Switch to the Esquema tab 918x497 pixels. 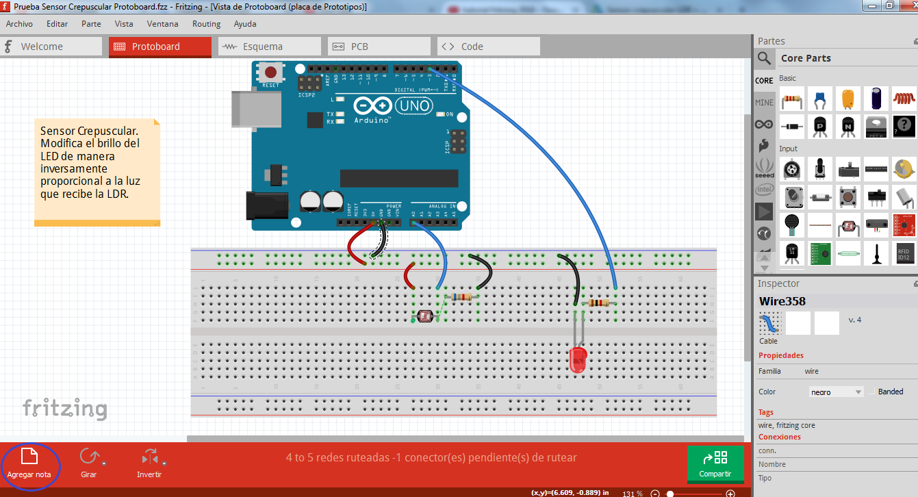point(269,46)
